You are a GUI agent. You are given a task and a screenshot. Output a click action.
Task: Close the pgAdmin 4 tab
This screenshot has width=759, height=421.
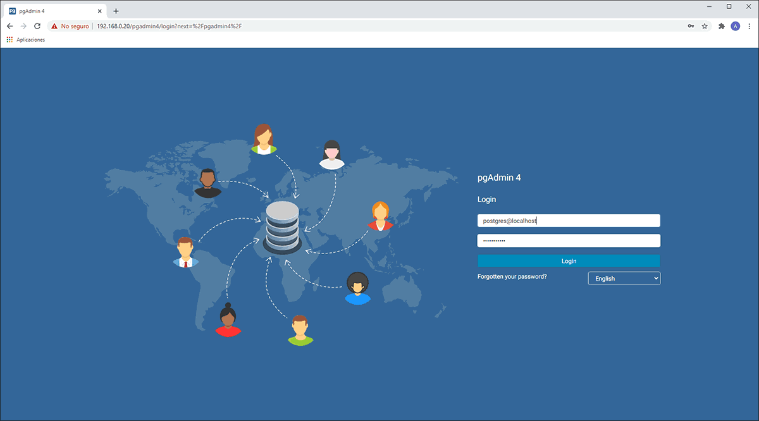pos(100,11)
